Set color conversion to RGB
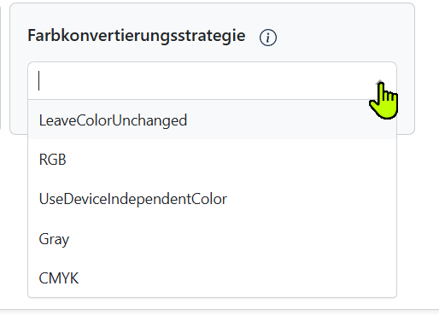Image resolution: width=439 pixels, height=327 pixels. (212, 160)
